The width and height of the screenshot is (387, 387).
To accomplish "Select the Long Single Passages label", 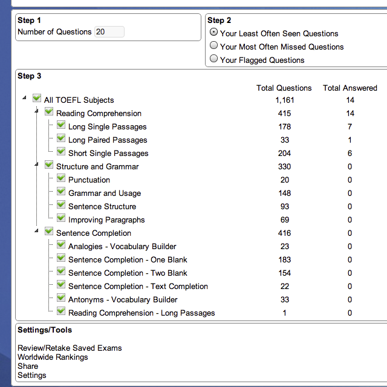I will 108,127.
